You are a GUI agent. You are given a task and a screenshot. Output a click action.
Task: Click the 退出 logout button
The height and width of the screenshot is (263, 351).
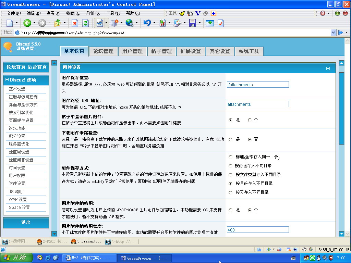[x=26, y=223]
